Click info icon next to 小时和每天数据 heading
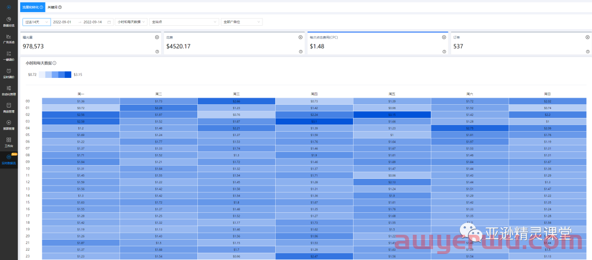Screen dimensions: 592x260 pyautogui.click(x=55, y=63)
